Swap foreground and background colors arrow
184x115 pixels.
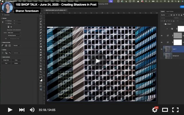(42, 77)
